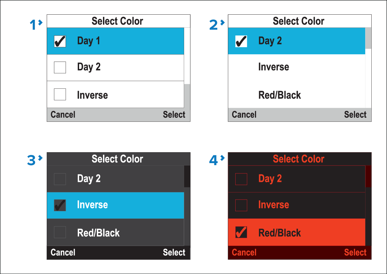387x274 pixels.
Task: Uncheck the Day 2 checkmark in panel 2
Action: tap(241, 41)
